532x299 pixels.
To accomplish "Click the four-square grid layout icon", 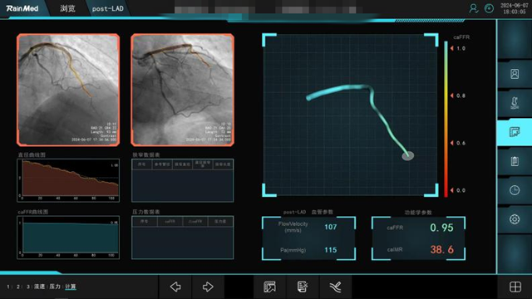I will pyautogui.click(x=515, y=287).
